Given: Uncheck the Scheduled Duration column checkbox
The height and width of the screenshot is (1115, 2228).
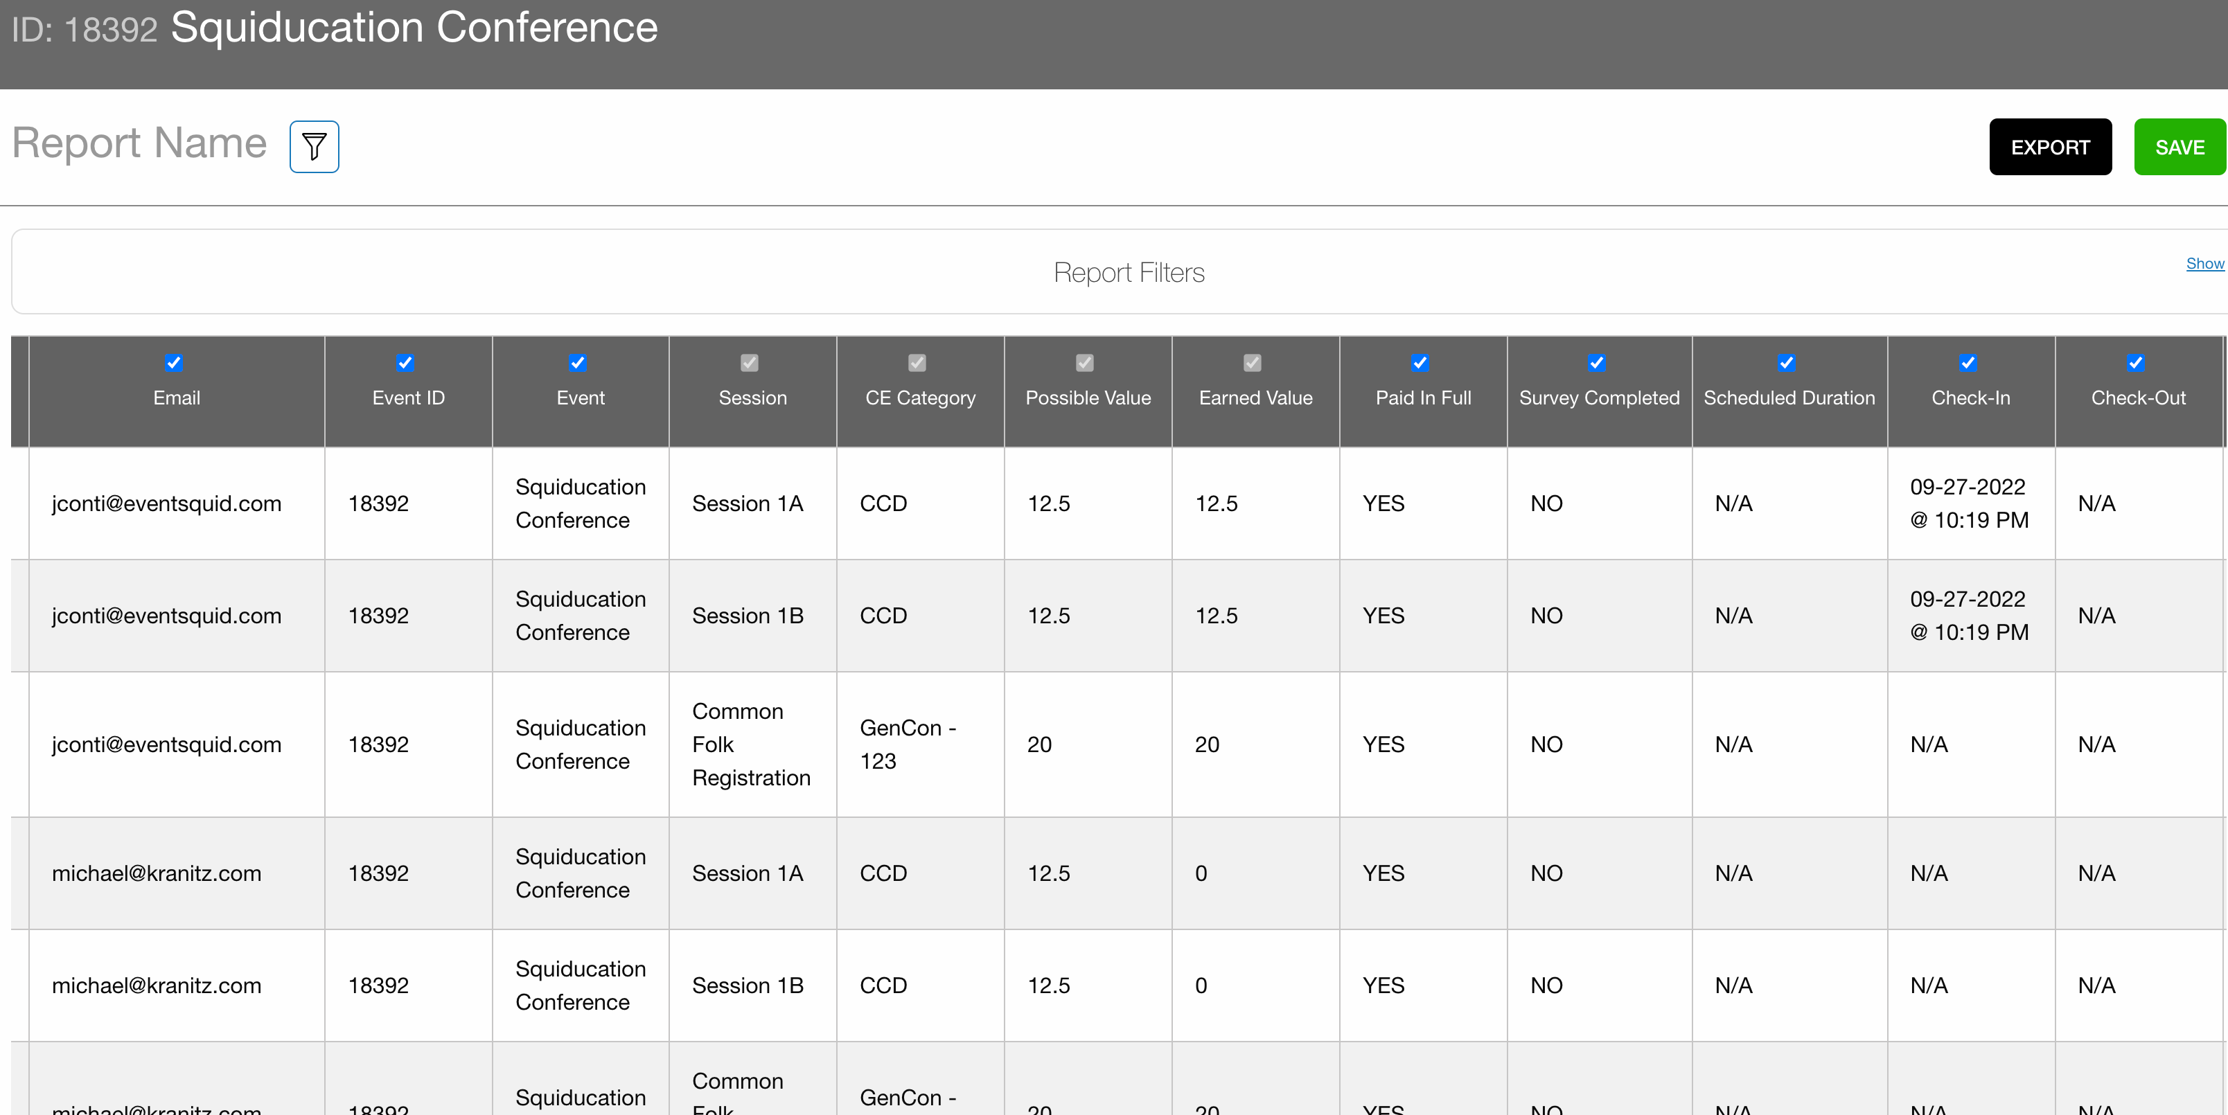Looking at the screenshot, I should (1787, 363).
